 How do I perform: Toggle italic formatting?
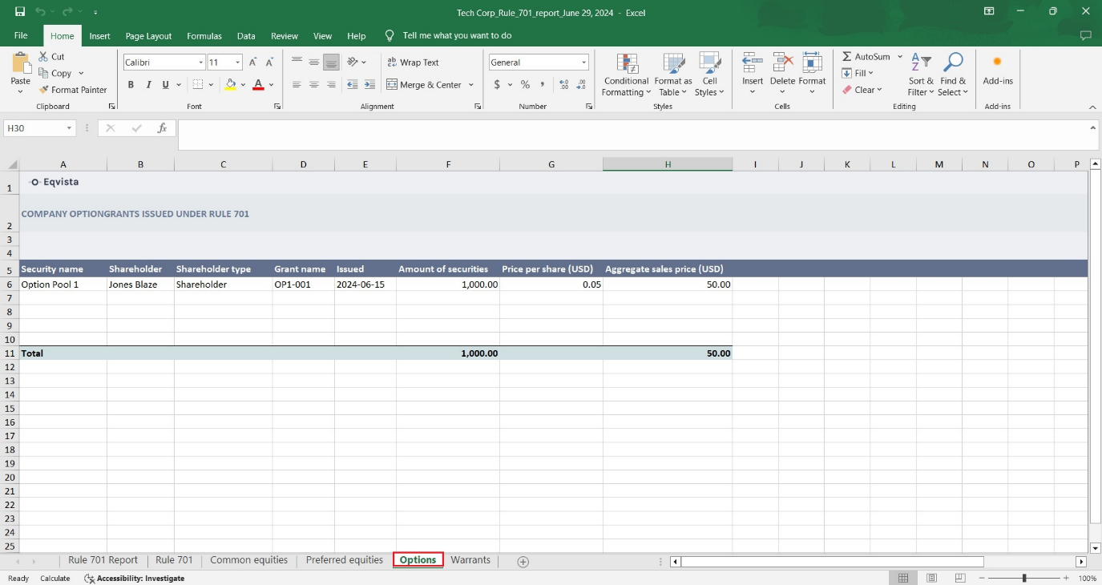pyautogui.click(x=148, y=84)
